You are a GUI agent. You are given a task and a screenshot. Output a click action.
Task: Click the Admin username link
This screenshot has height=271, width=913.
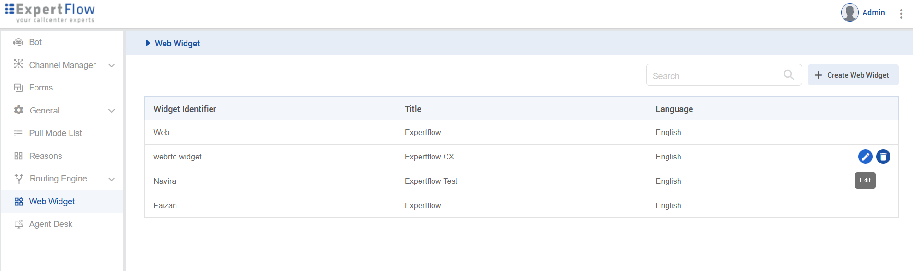(873, 12)
